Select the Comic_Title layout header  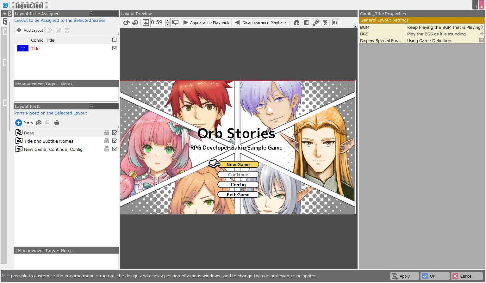point(43,40)
